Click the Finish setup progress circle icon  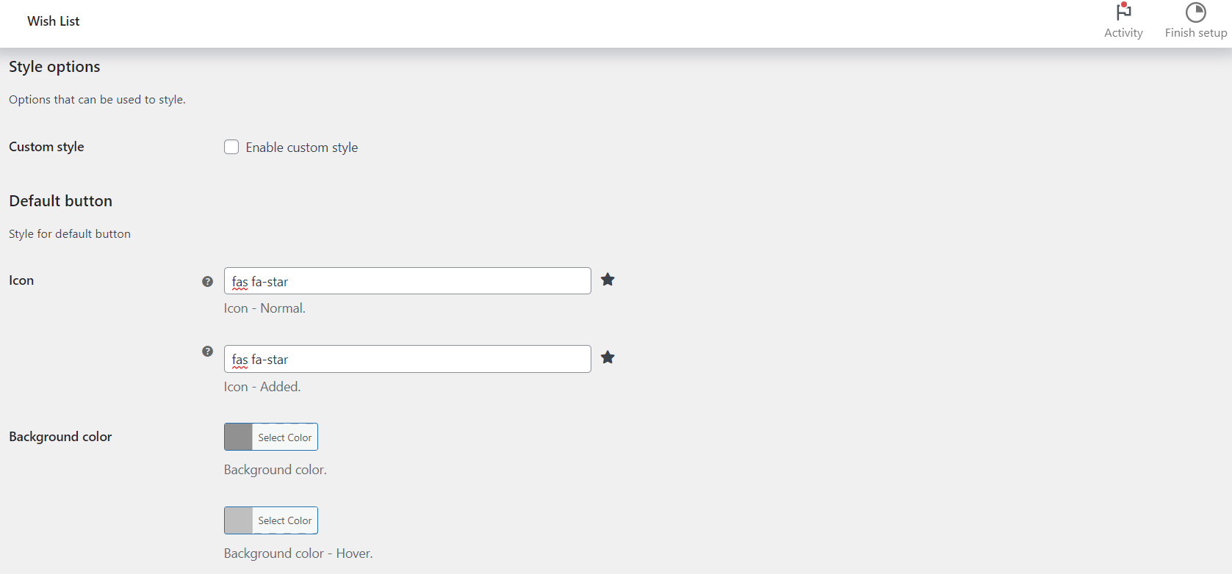1196,12
